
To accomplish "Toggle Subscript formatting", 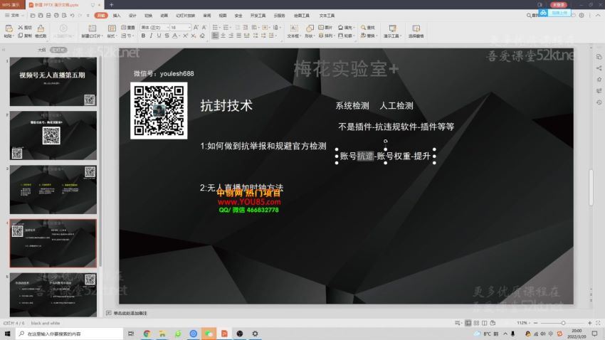I will [x=194, y=36].
